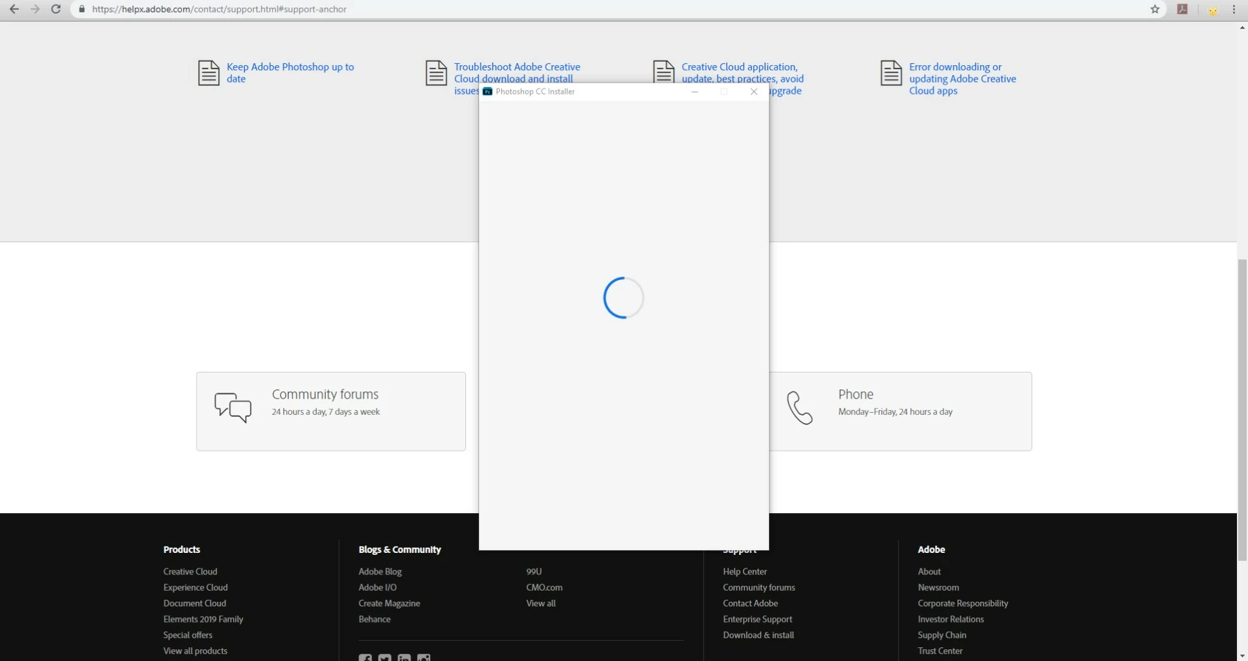
Task: Open Trust Center footer link
Action: (940, 651)
